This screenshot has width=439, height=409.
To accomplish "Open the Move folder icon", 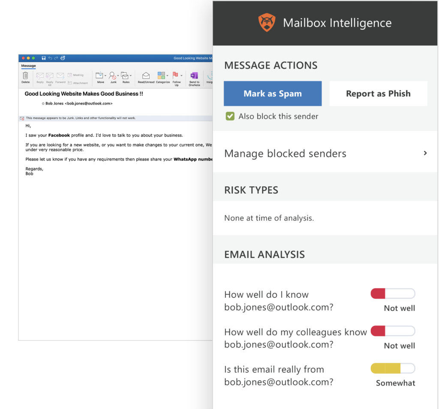I will 99,75.
